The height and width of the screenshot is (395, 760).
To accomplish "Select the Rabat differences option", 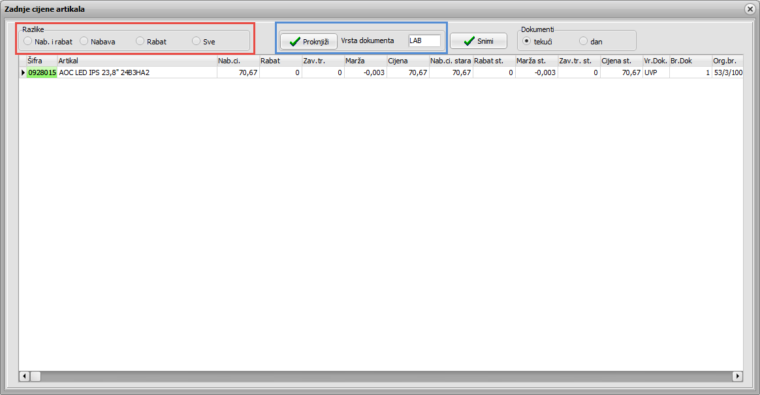I will pyautogui.click(x=140, y=41).
